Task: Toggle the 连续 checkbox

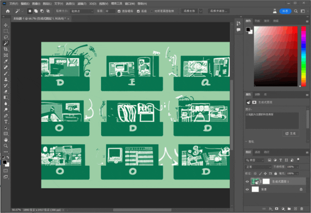Action: click(139, 11)
